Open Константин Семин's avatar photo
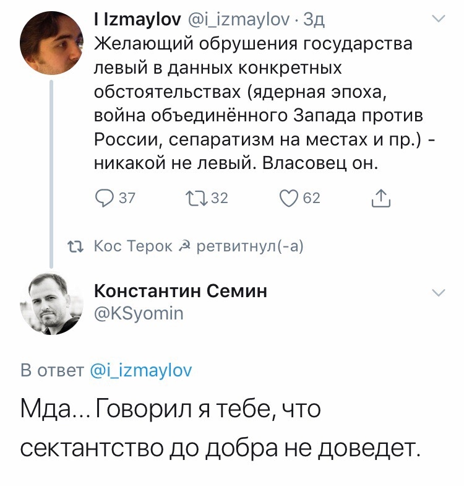This screenshot has width=464, height=486. [52, 303]
